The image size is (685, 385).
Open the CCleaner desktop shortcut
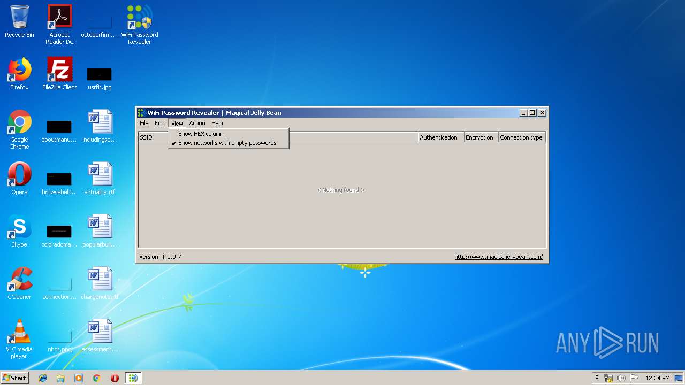pyautogui.click(x=19, y=284)
